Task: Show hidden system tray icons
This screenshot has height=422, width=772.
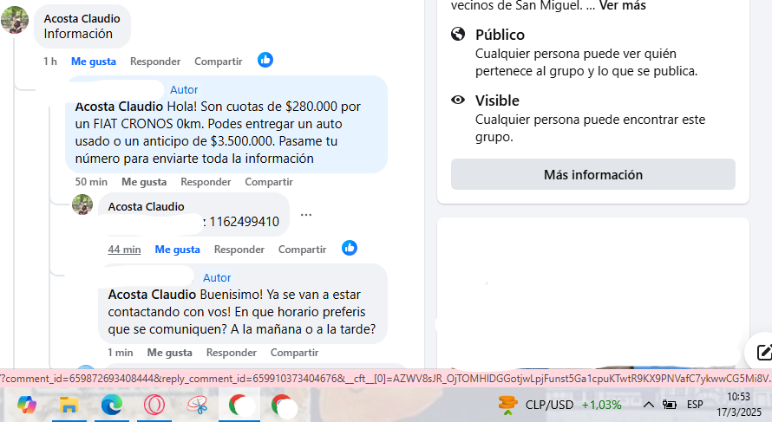Action: (x=648, y=405)
